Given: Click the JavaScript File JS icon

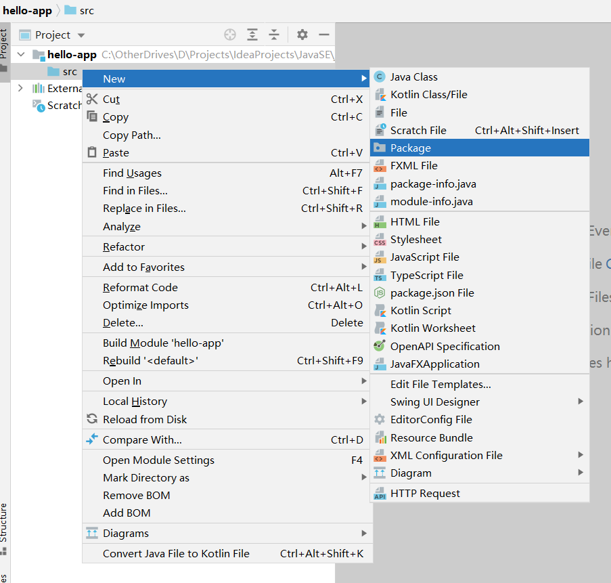Looking at the screenshot, I should click(x=380, y=257).
